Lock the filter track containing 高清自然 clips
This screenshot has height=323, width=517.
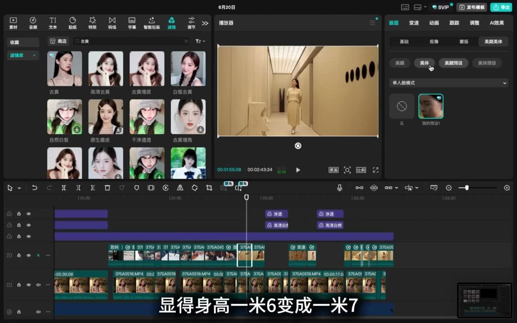(x=19, y=225)
